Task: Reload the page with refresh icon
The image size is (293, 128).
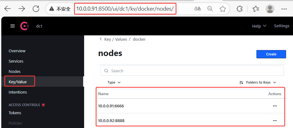Action: tap(36, 9)
